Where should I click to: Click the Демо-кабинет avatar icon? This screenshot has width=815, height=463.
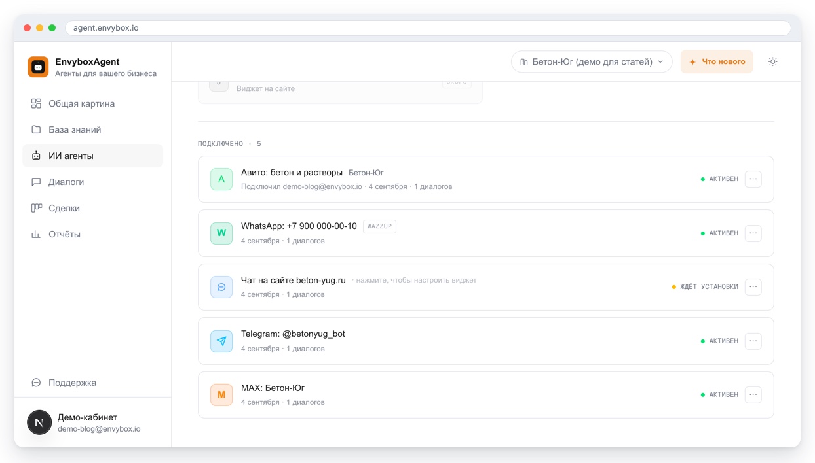(39, 422)
